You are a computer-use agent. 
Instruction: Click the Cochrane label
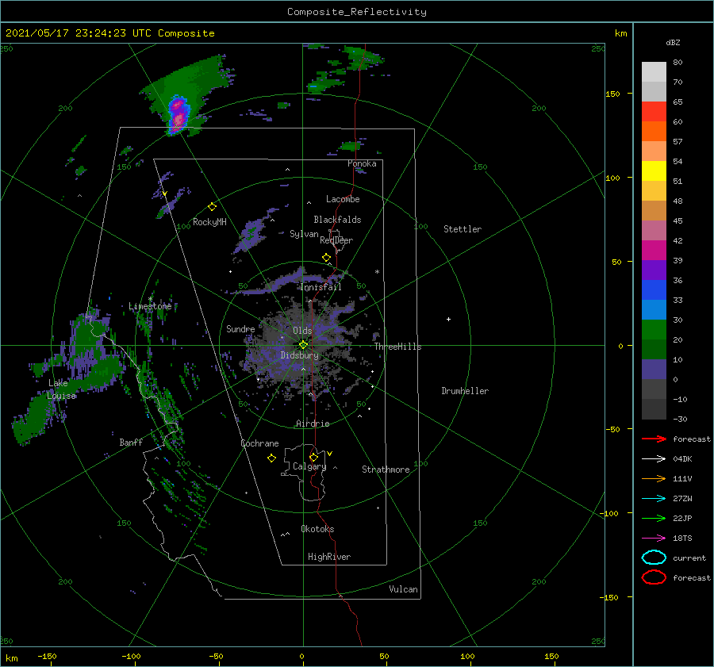click(x=259, y=443)
